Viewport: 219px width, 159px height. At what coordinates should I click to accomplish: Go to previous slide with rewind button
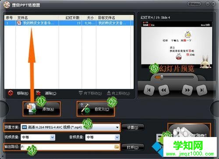click(163, 90)
